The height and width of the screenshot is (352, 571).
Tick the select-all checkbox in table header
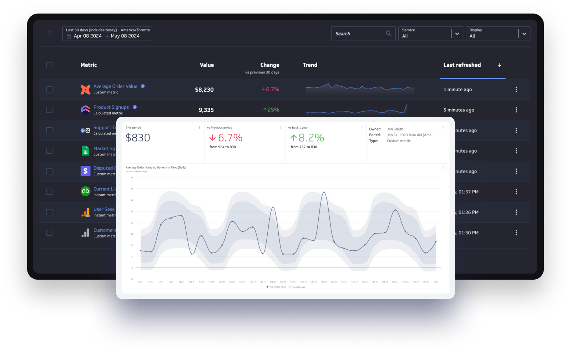(49, 65)
